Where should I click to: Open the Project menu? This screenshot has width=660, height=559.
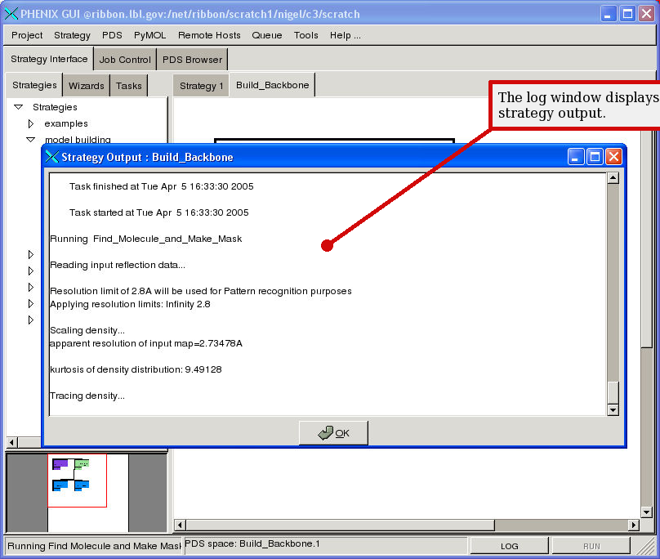tap(27, 35)
